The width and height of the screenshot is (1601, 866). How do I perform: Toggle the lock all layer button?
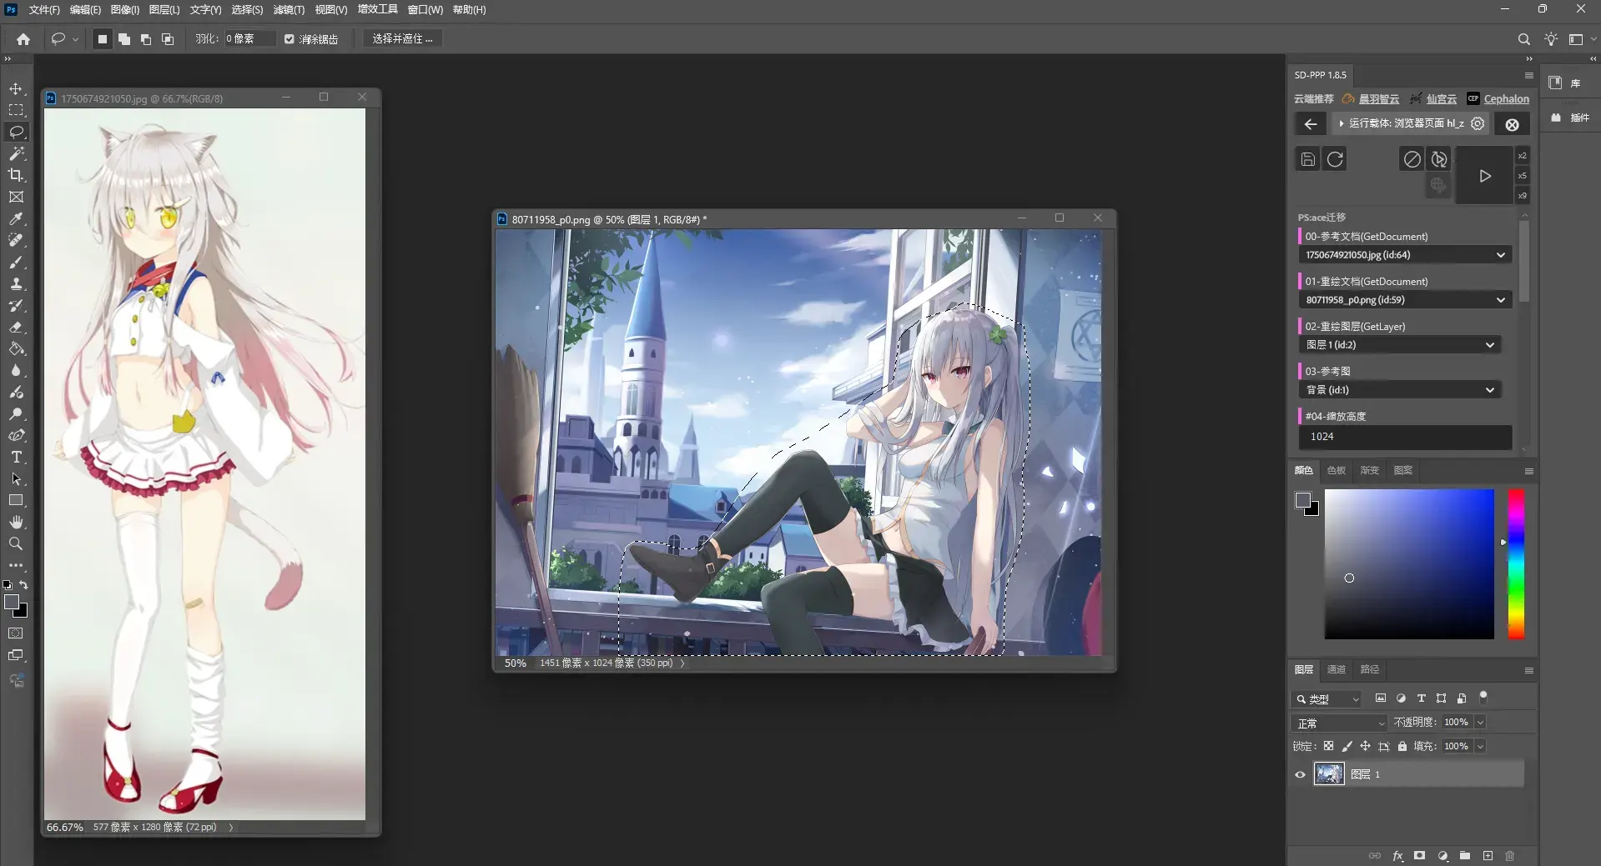point(1402,746)
